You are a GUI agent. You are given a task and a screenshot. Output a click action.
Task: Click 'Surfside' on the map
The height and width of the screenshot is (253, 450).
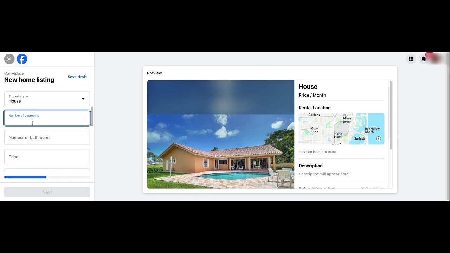tap(360, 138)
